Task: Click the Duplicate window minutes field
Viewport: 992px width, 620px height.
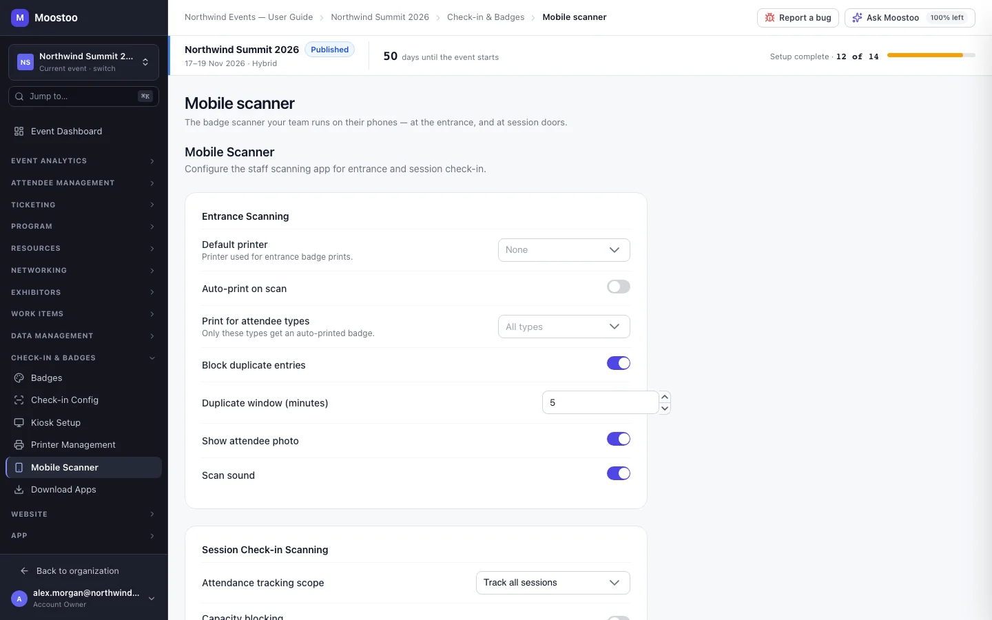Action: pyautogui.click(x=600, y=402)
